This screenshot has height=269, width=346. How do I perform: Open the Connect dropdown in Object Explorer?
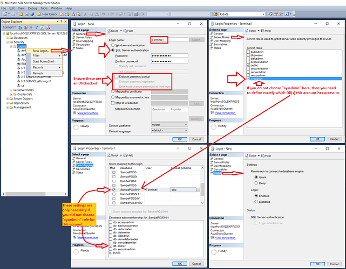coord(9,27)
